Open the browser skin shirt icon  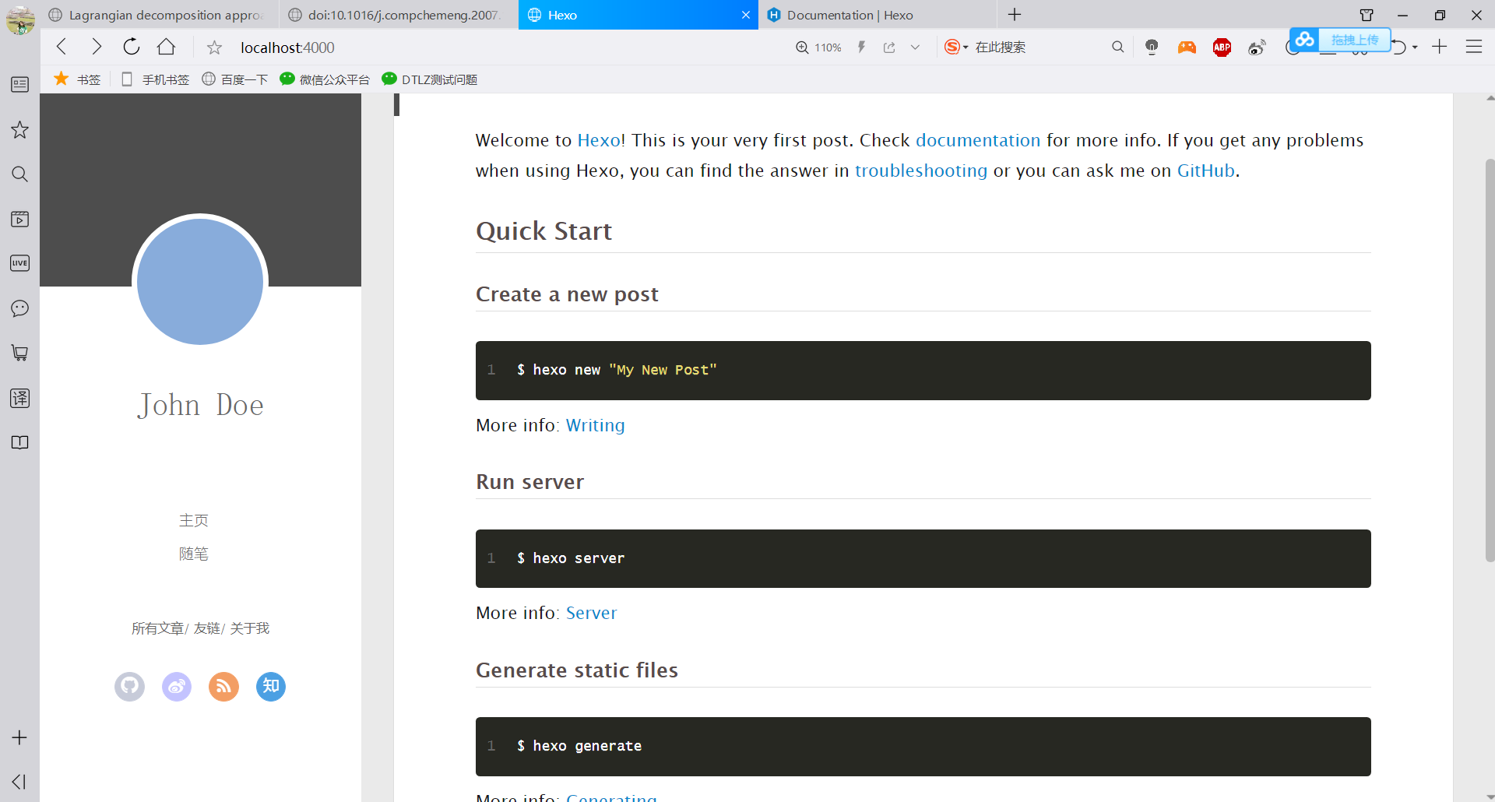(1367, 15)
